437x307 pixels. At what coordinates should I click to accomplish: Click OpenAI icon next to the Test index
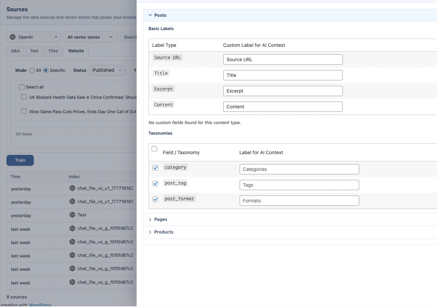point(72,215)
